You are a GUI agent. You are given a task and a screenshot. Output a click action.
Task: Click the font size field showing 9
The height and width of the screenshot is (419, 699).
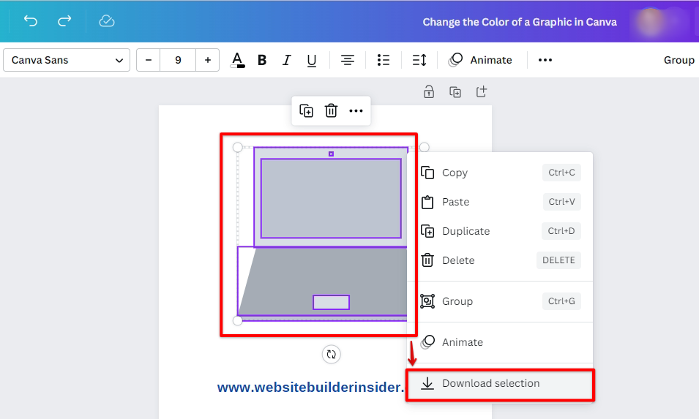coord(178,60)
